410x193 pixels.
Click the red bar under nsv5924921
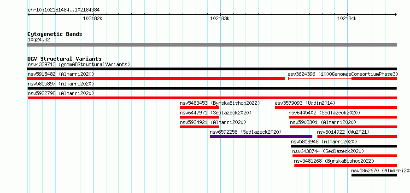click(199, 127)
